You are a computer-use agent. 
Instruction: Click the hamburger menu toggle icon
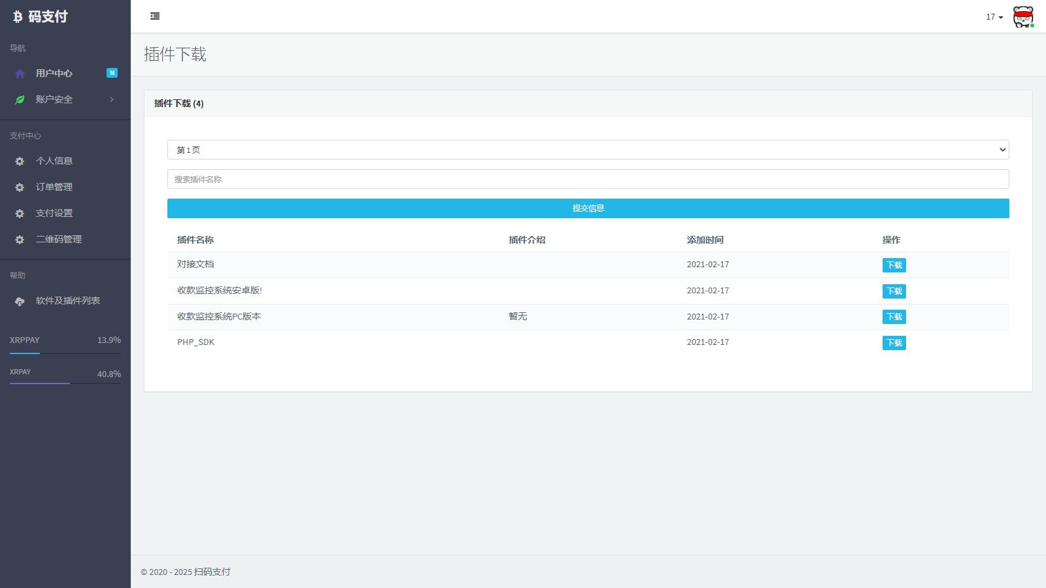pyautogui.click(x=155, y=16)
